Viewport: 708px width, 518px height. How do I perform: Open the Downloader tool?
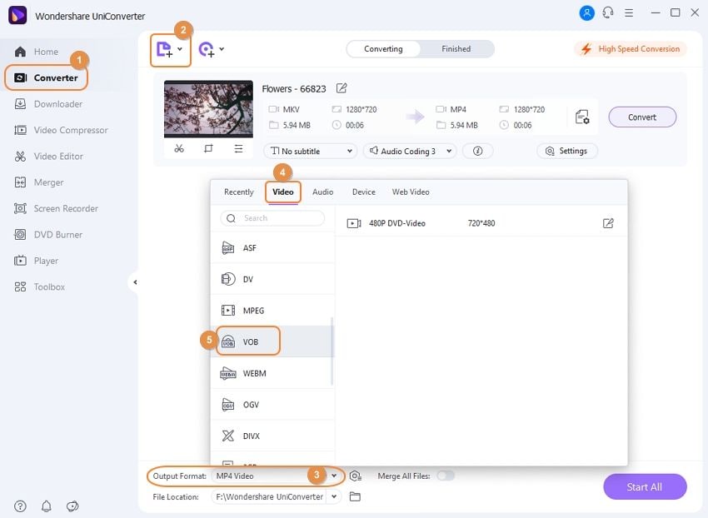click(x=48, y=104)
